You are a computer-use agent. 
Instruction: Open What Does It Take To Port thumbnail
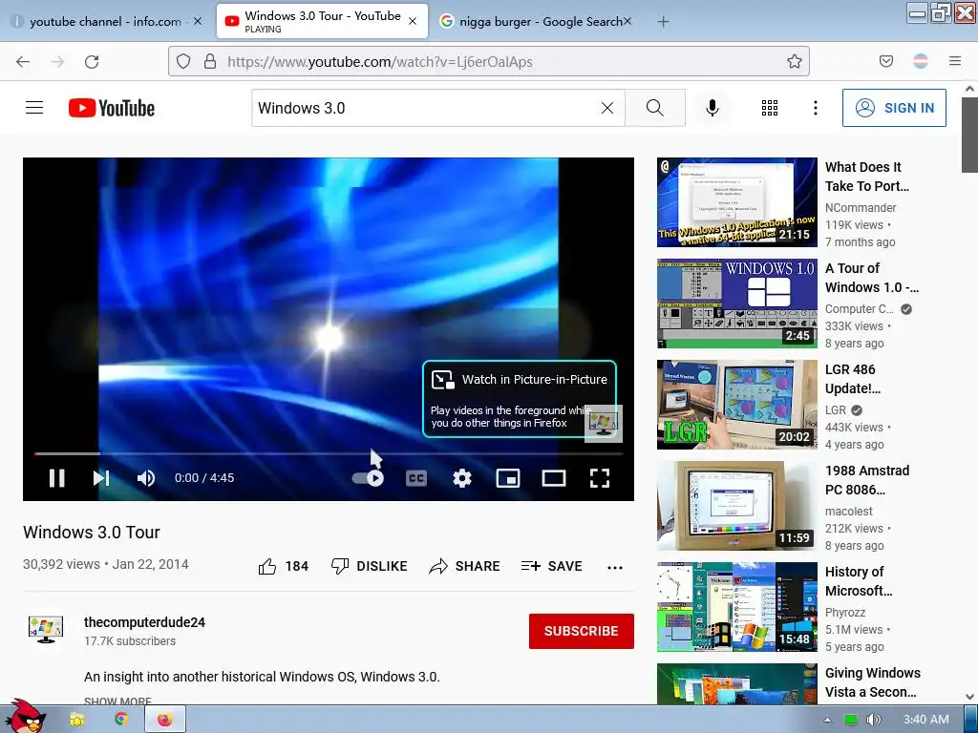(x=736, y=202)
